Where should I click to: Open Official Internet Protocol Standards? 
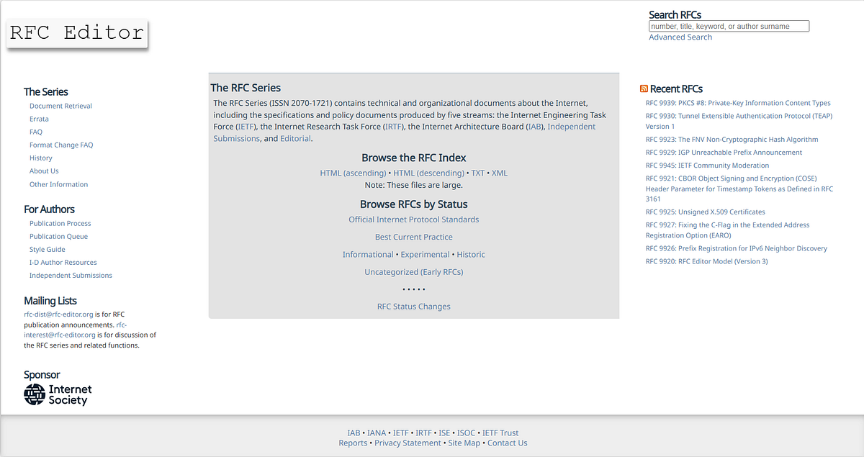[x=414, y=220]
